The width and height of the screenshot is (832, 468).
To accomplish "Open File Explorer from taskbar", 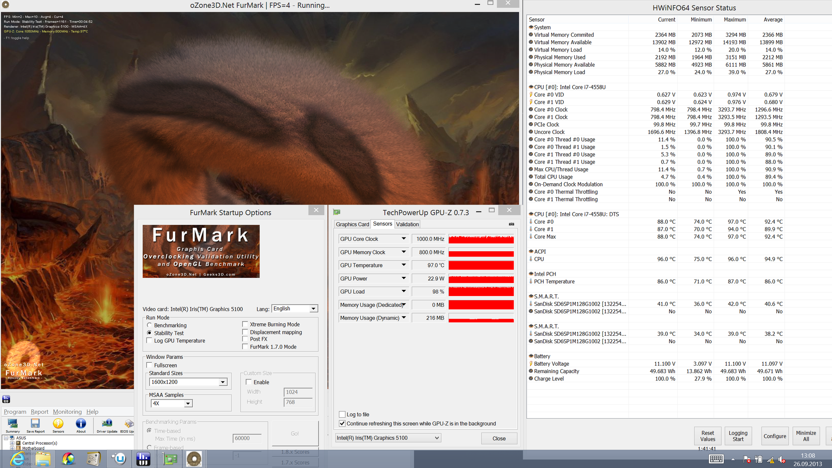I will coord(43,458).
